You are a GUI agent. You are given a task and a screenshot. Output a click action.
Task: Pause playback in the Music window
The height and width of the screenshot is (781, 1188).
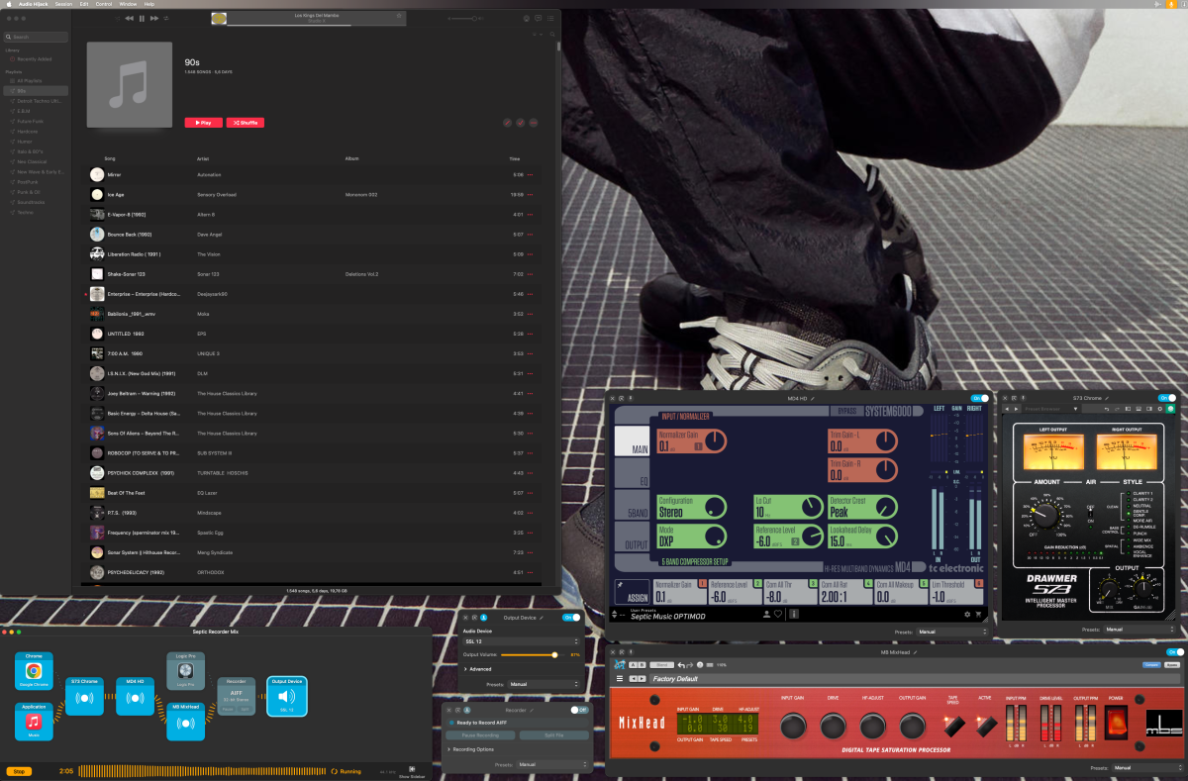coord(142,18)
